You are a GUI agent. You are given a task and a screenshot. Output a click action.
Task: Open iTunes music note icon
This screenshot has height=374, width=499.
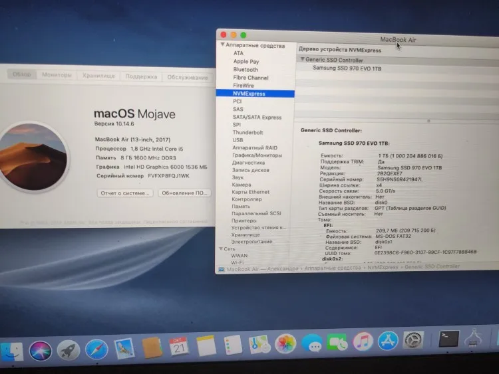363,341
